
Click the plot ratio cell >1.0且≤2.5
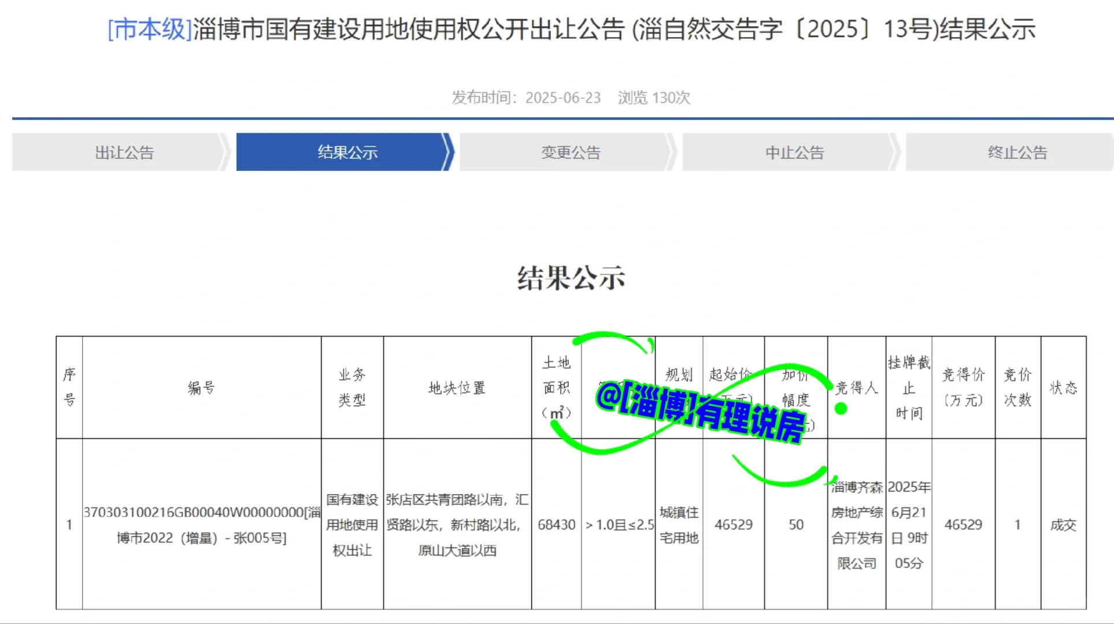tap(619, 525)
